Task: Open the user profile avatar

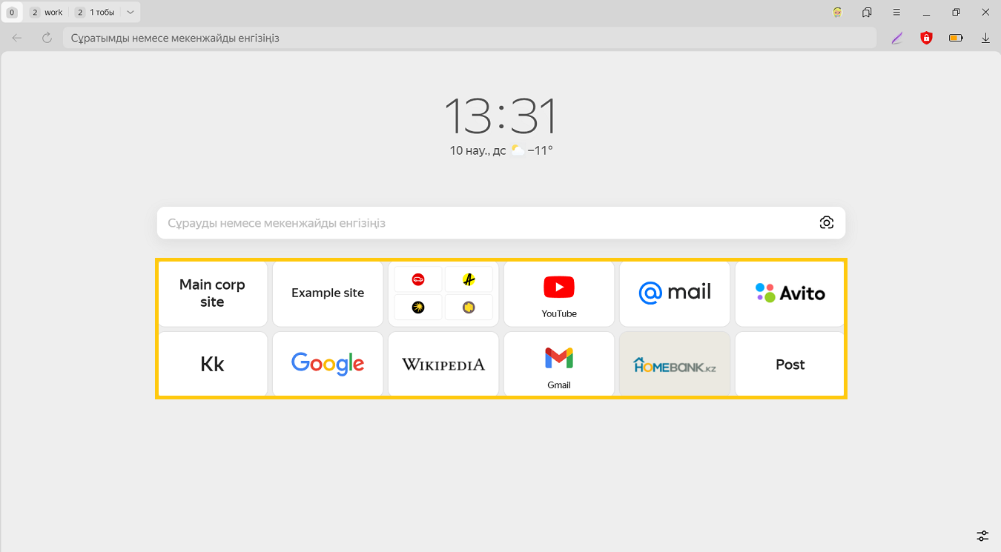Action: (837, 13)
